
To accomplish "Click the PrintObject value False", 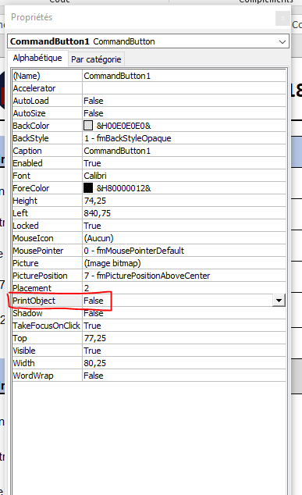I will point(94,301).
